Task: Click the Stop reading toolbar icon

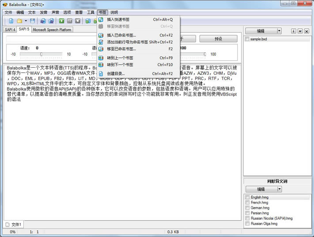Action: (78, 21)
